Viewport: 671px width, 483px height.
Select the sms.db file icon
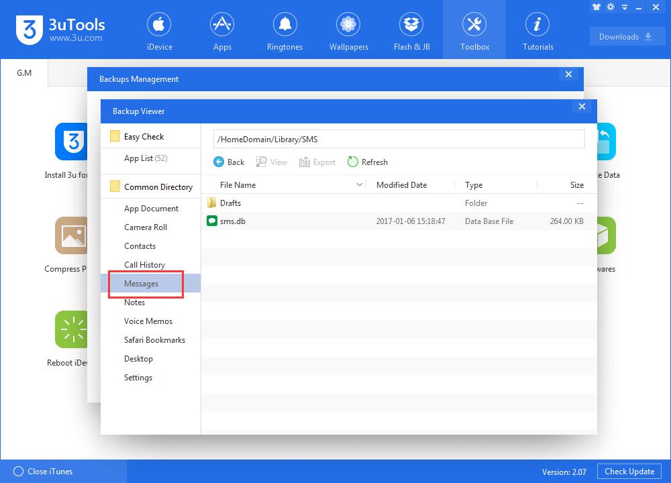(x=212, y=221)
